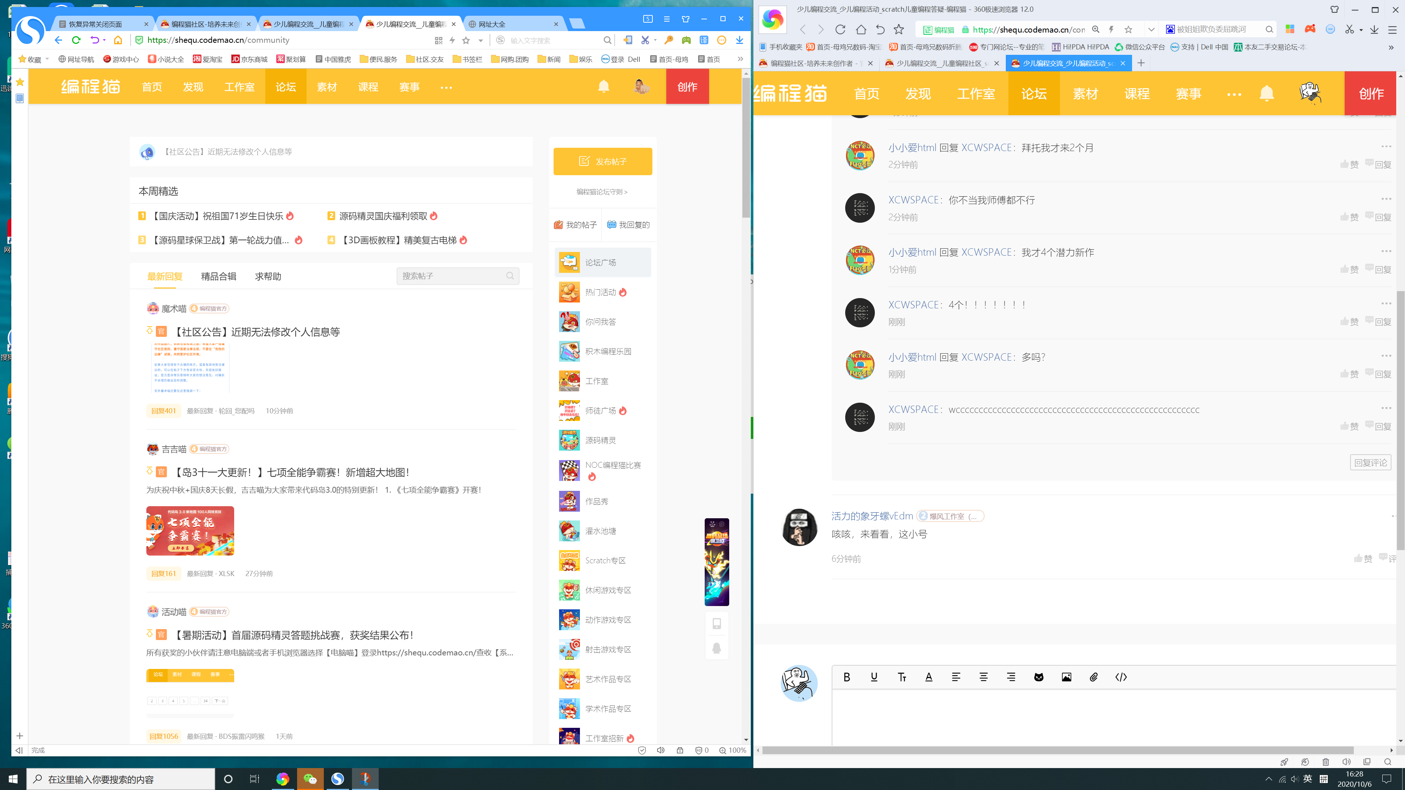Like XCWSPACE's "你不当我师傅都不行" comment
Image resolution: width=1405 pixels, height=790 pixels.
[1349, 217]
